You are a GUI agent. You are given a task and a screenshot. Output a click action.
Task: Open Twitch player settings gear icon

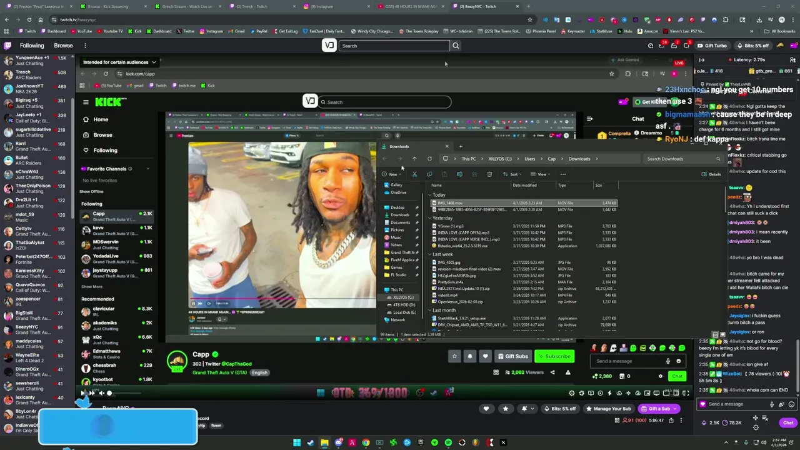(571, 393)
